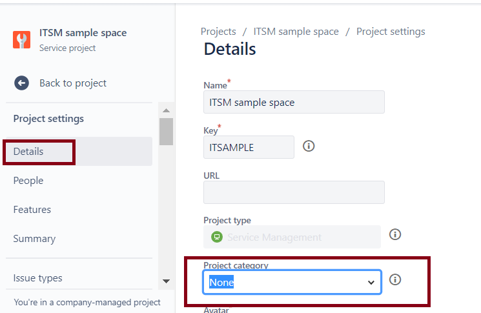Open Issue types settings
Screen dimensions: 481x313
tap(38, 278)
